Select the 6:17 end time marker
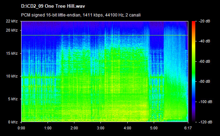The image size is (220, 136). (188, 128)
